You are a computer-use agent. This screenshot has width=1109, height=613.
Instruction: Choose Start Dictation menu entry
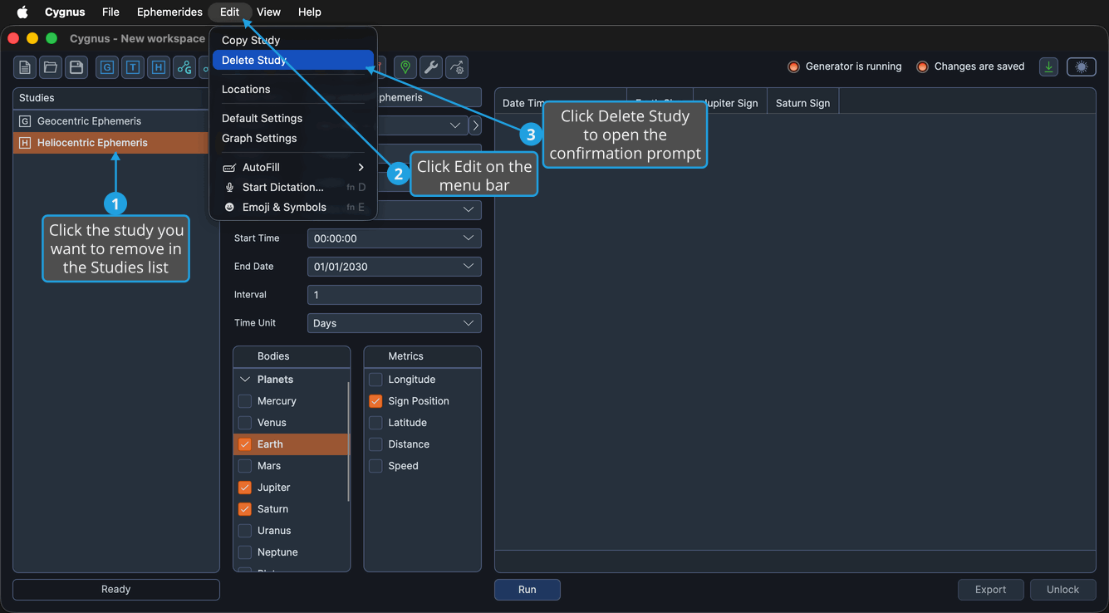point(293,188)
